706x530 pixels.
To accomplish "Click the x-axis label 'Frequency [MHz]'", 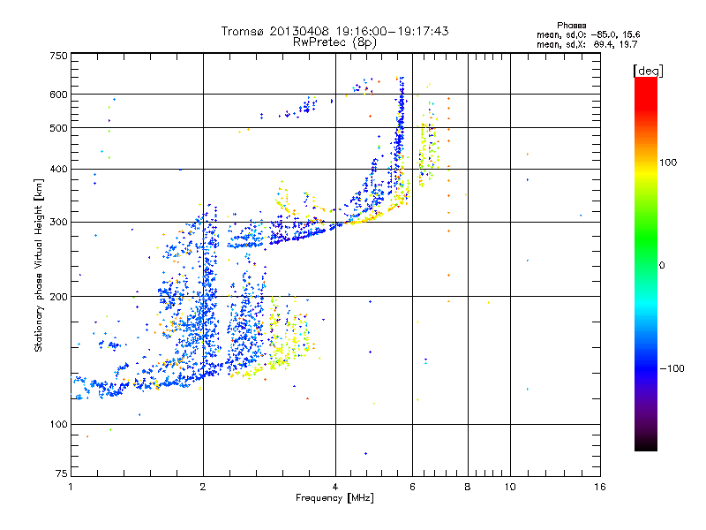I will pos(334,498).
